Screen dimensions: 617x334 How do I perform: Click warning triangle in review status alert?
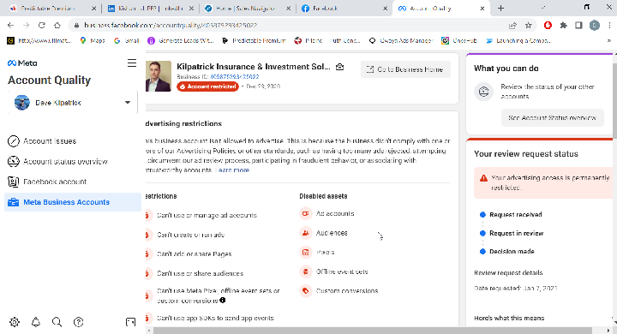pyautogui.click(x=483, y=178)
